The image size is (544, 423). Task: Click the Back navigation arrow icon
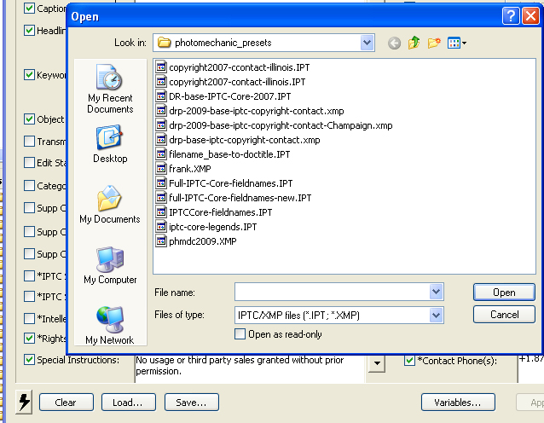coord(395,43)
